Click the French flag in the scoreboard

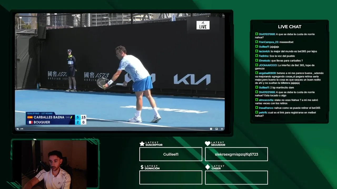coord(30,122)
